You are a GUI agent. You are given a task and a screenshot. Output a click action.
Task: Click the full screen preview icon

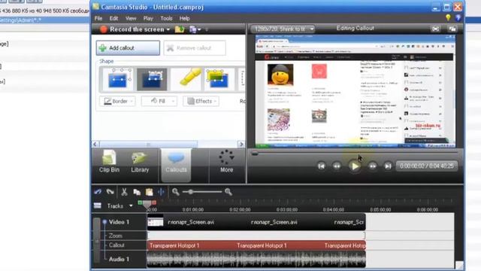coord(436,29)
